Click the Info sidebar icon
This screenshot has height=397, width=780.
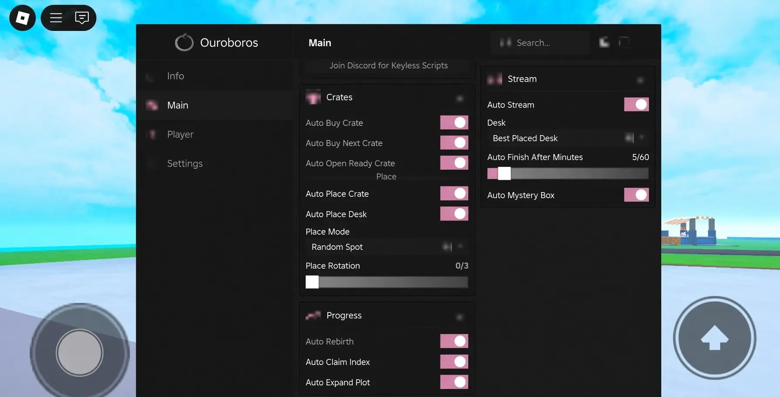pyautogui.click(x=150, y=77)
